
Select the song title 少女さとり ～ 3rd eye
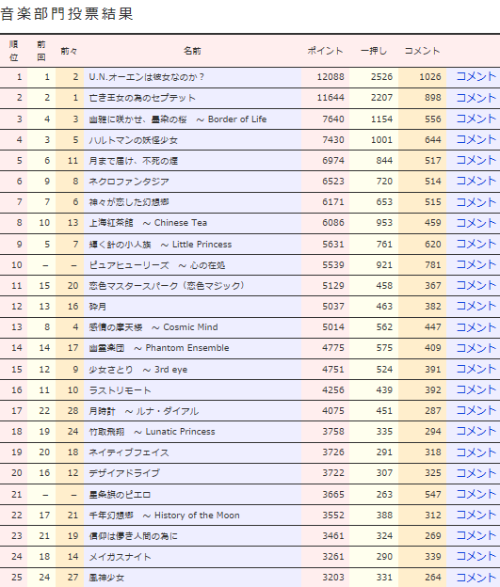[137, 370]
